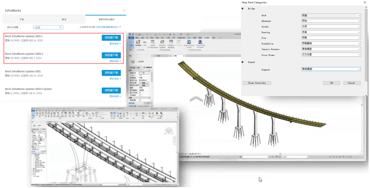Open the Deck category dropdown
370x188 pixels.
(x=331, y=15)
